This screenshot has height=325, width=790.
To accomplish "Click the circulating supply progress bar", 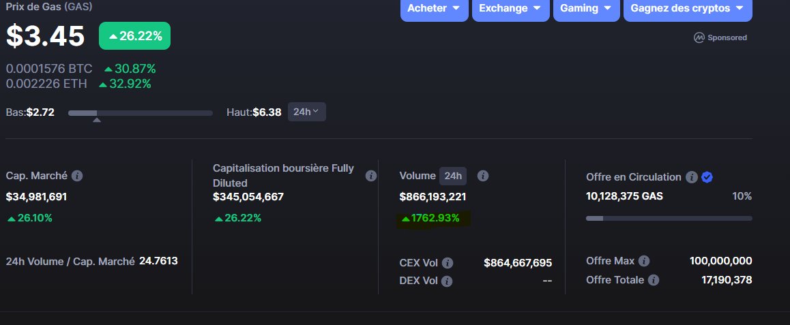I will point(669,218).
